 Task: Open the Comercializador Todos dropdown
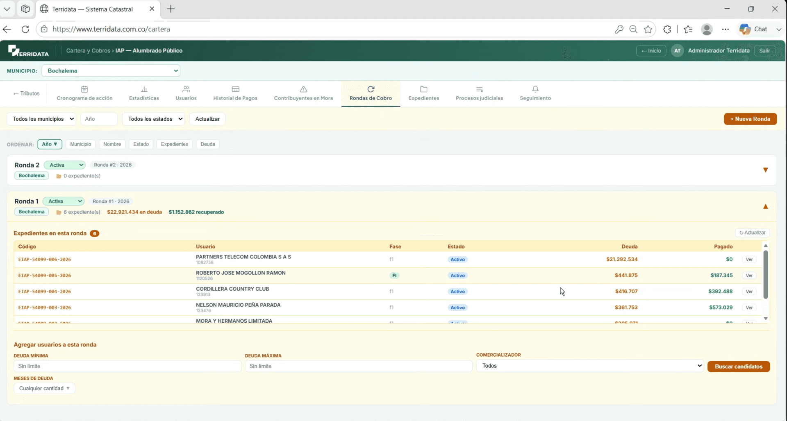(590, 366)
